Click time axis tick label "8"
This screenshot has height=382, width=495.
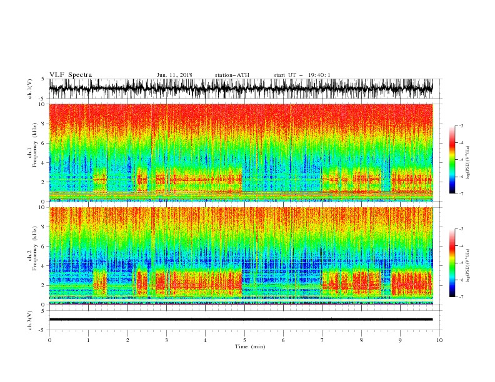(x=361, y=340)
